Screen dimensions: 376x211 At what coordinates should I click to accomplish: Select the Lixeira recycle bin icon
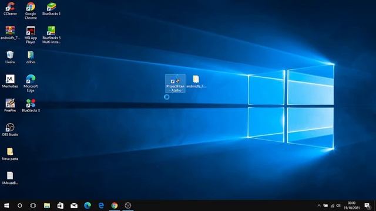[x=10, y=57]
